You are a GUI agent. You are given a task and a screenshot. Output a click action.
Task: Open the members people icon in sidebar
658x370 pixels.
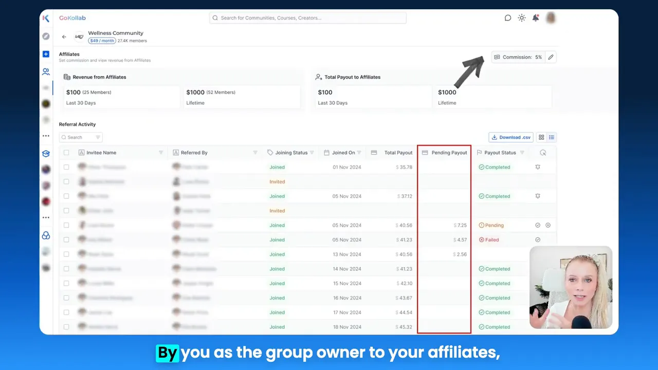[46, 72]
